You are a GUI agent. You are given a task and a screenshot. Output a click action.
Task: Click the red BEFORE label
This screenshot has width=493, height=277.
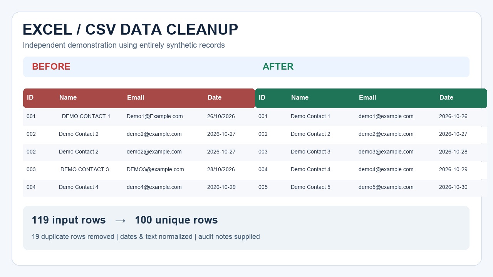click(51, 67)
